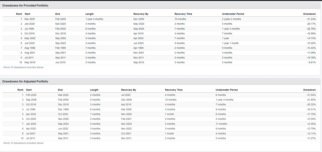Click the 'Underwater Period' header in Adjusted Portfolio table
The height and width of the screenshot is (152, 322).
coord(227,90)
